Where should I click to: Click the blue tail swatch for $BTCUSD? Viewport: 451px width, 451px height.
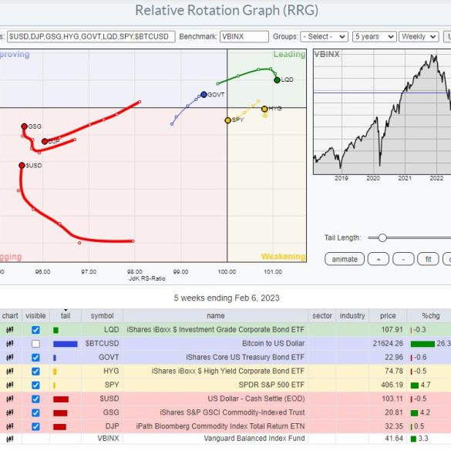(66, 344)
